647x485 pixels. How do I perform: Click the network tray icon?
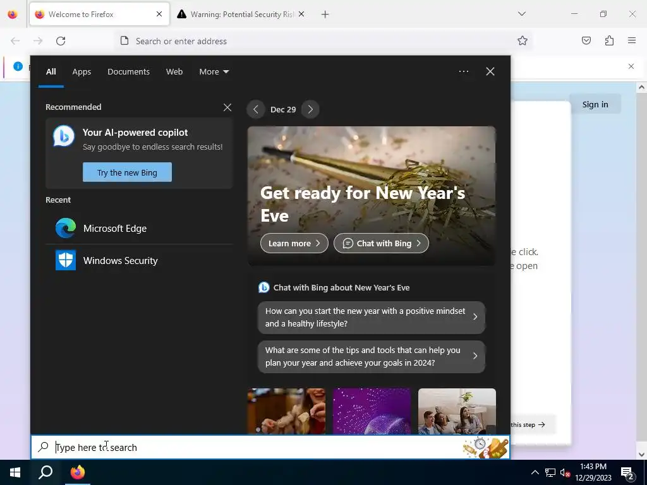click(550, 472)
